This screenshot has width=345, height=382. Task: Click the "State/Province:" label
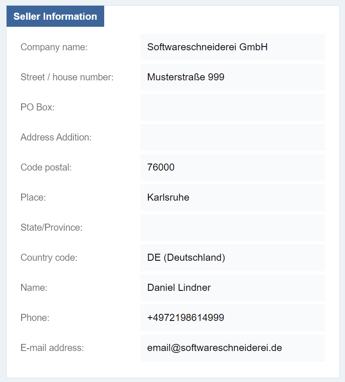[51, 227]
